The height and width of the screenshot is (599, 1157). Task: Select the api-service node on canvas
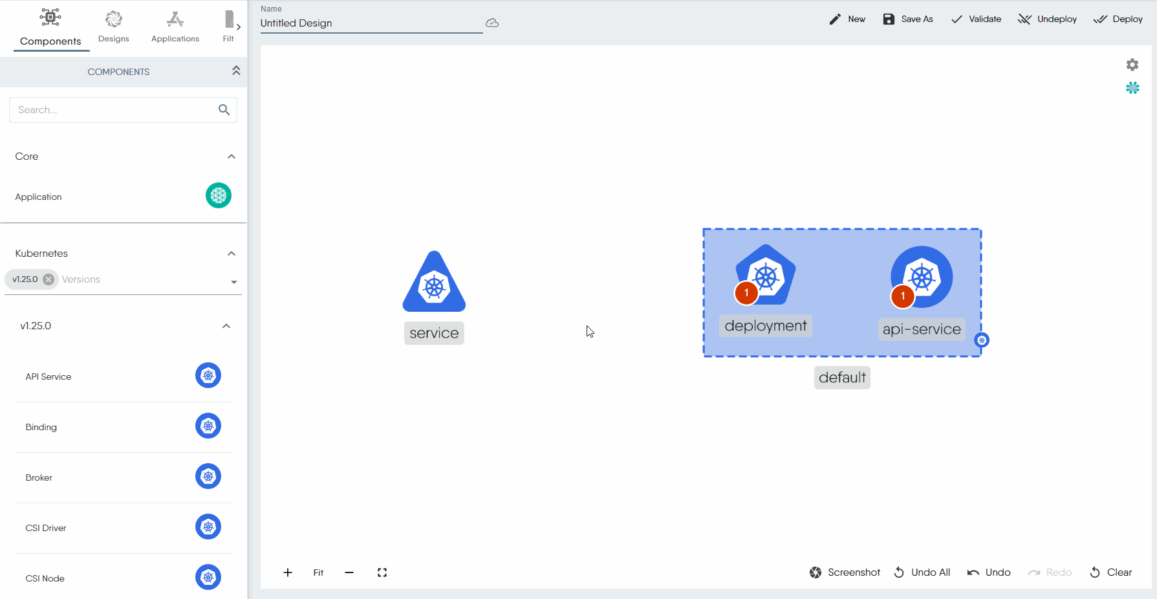pyautogui.click(x=922, y=277)
